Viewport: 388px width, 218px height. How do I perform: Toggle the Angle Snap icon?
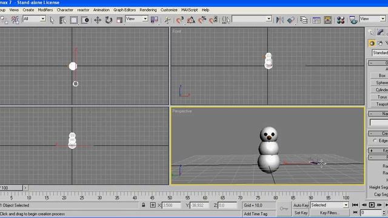point(191,20)
